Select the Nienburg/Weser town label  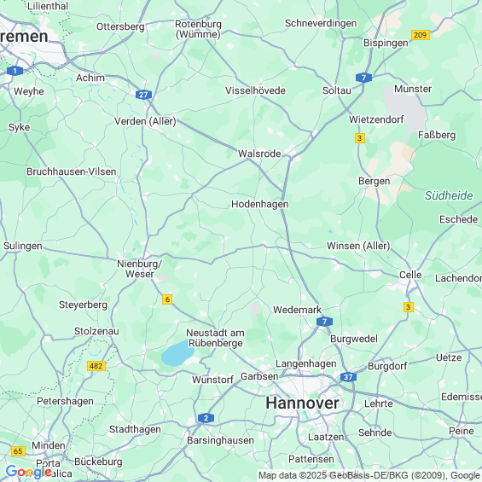[140, 269]
